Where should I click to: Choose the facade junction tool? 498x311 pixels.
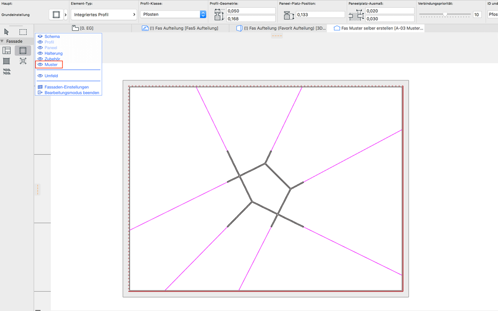(x=23, y=61)
